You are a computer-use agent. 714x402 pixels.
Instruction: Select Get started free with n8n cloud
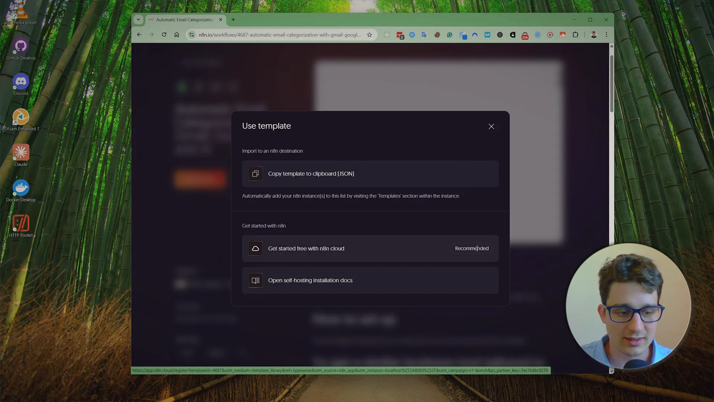(x=370, y=249)
